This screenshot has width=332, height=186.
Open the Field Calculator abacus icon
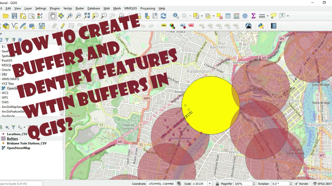236,16
